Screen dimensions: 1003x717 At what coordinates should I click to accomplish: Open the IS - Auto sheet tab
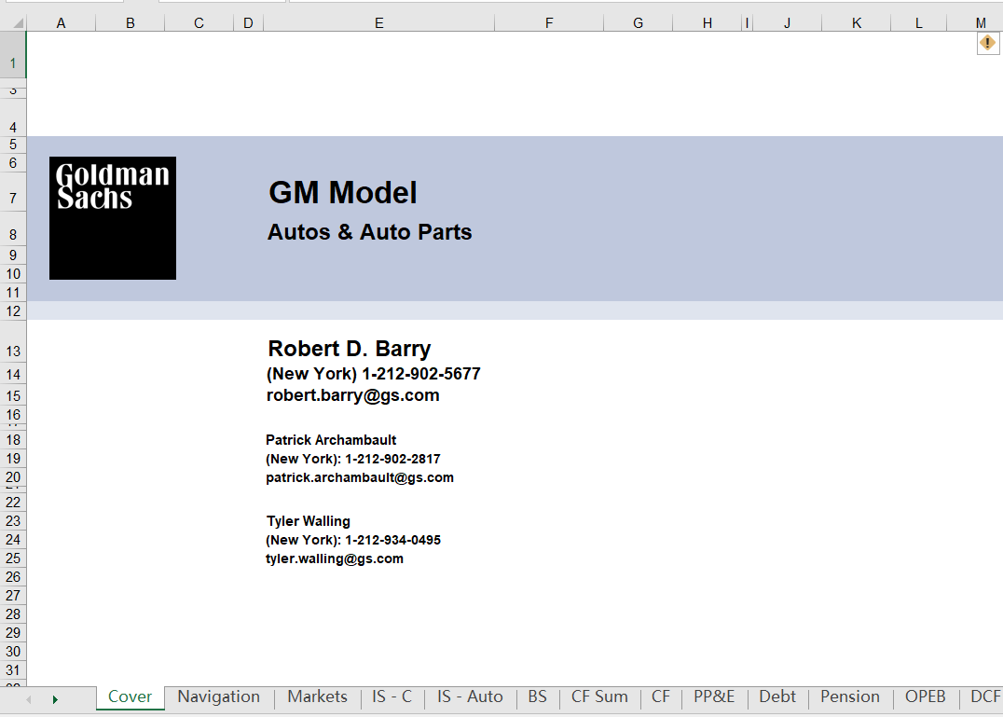point(470,697)
